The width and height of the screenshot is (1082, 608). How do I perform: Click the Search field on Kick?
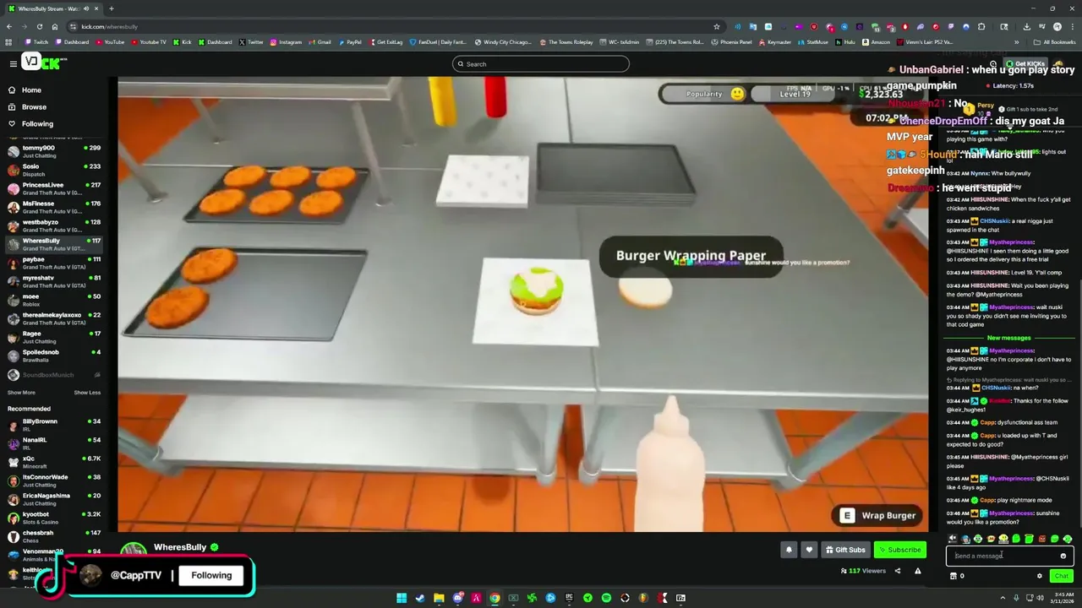coord(541,64)
